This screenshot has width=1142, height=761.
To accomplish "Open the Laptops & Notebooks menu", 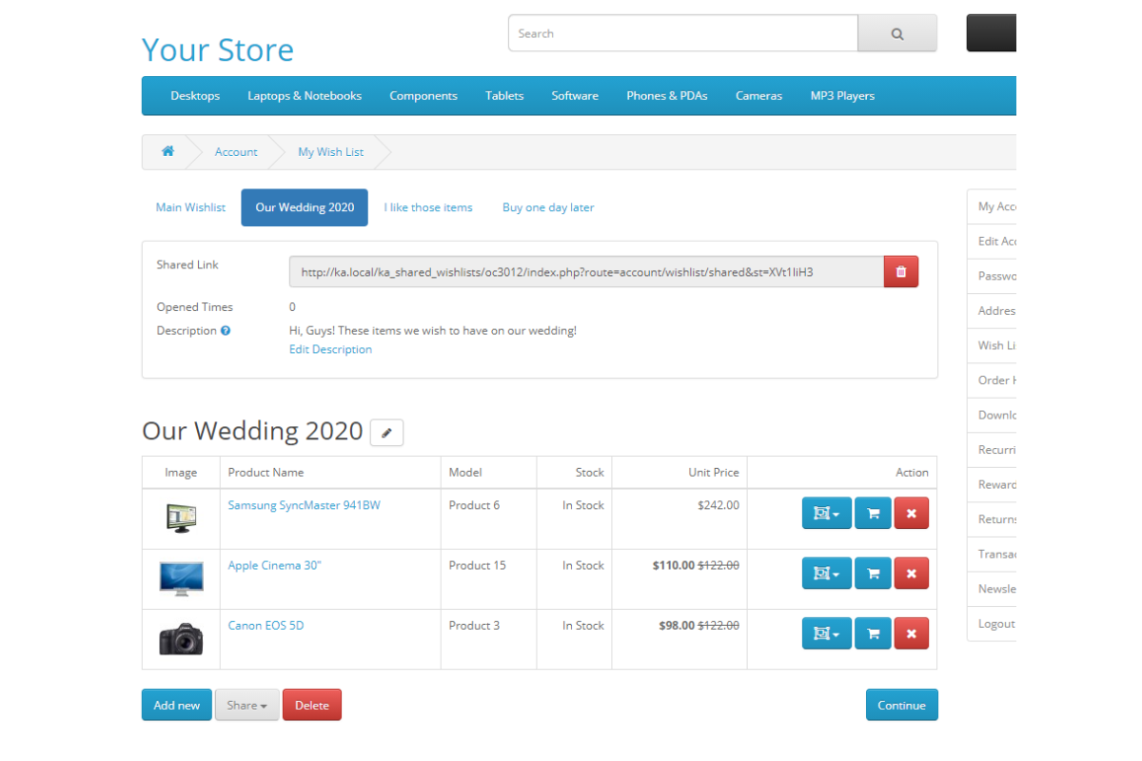I will click(x=305, y=96).
